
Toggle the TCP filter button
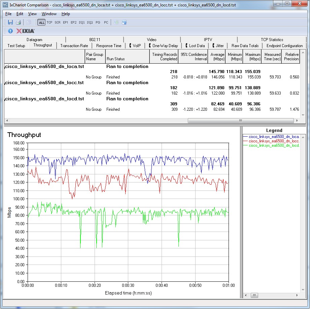pyautogui.click(x=49, y=23)
